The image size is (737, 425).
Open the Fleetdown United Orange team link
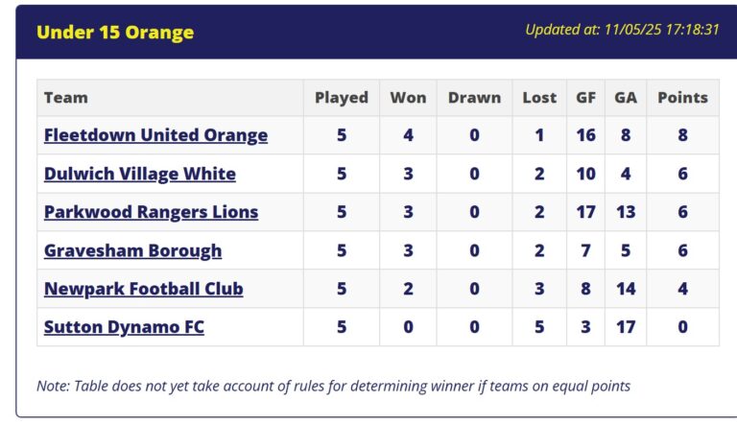point(155,135)
